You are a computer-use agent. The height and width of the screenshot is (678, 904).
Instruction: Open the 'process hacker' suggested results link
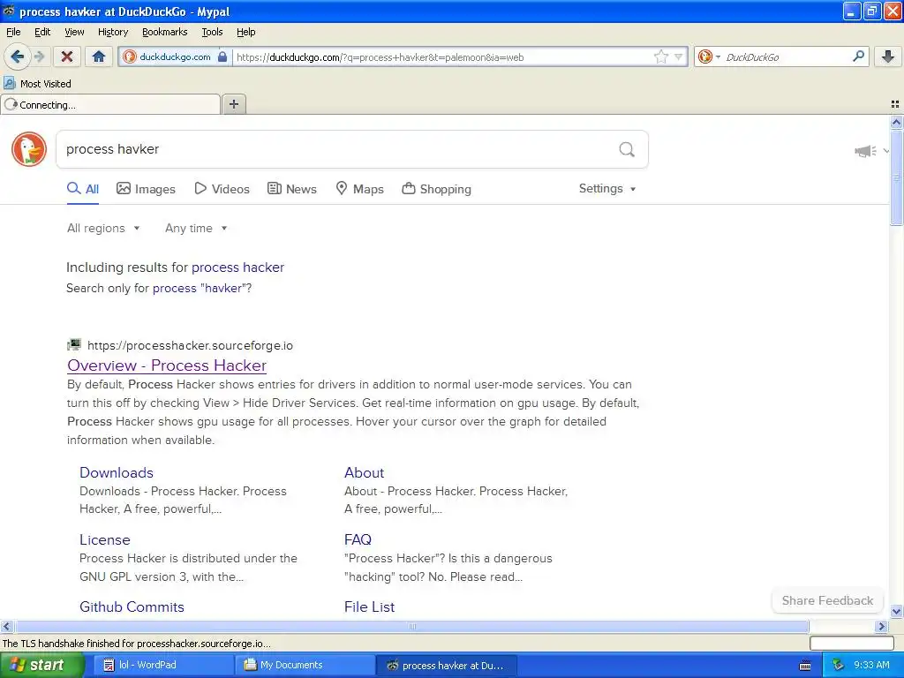point(237,267)
